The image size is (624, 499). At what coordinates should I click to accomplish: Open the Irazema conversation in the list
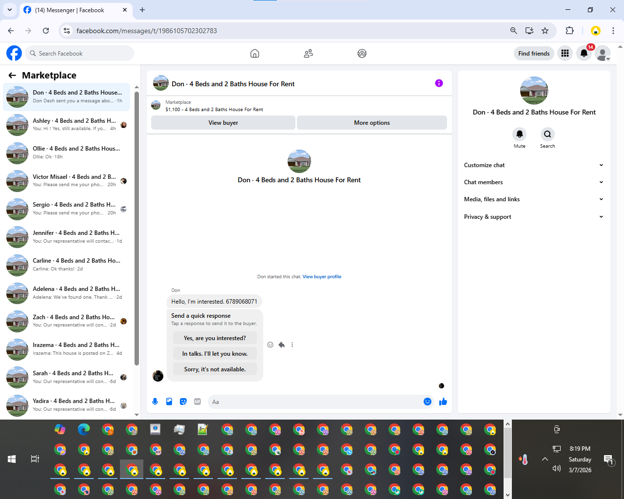coord(67,349)
